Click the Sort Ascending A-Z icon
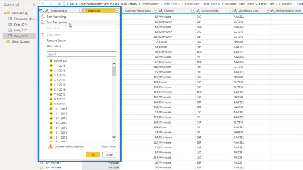Screen dimensions: 303x170 click(x=43, y=17)
